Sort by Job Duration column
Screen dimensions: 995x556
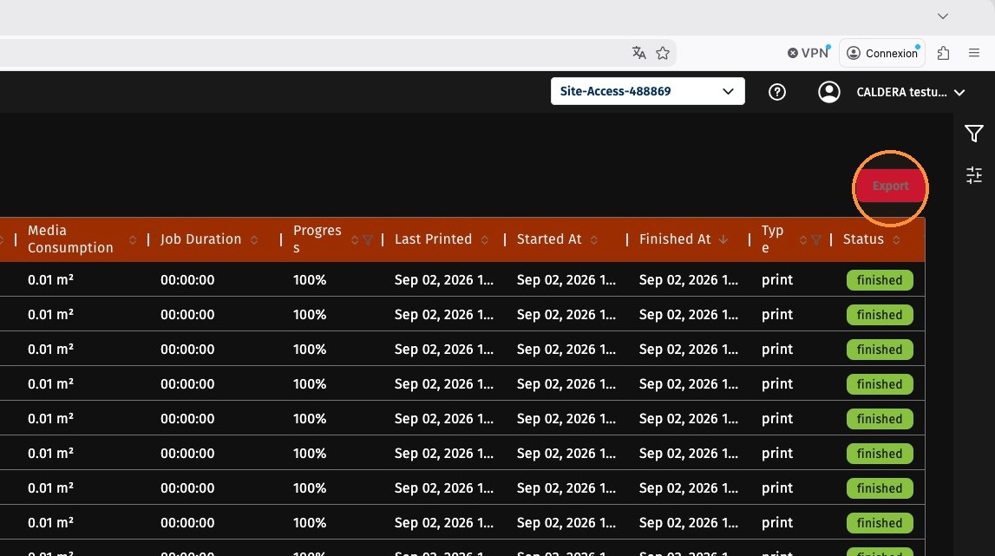click(254, 240)
